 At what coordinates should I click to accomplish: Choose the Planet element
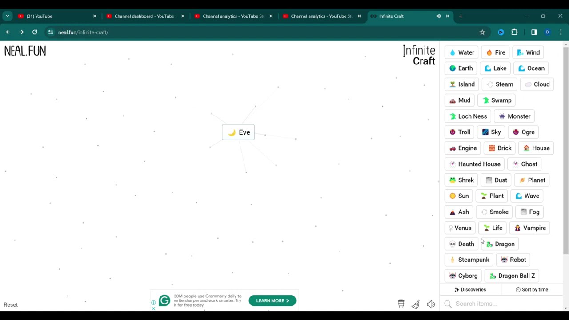click(532, 180)
